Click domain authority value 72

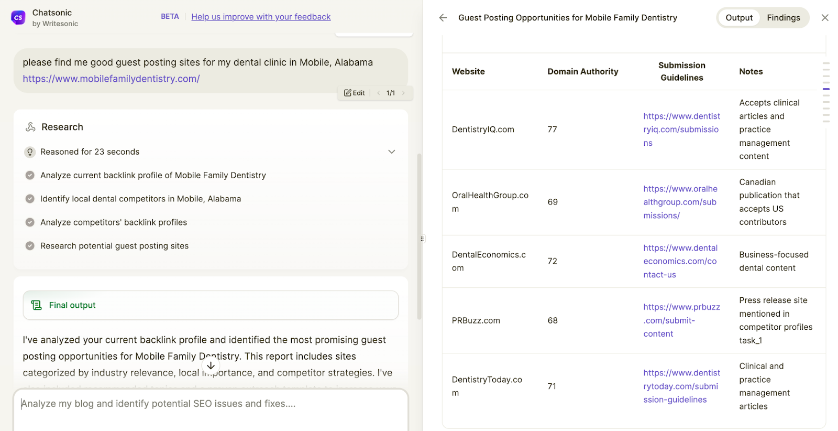[553, 261]
